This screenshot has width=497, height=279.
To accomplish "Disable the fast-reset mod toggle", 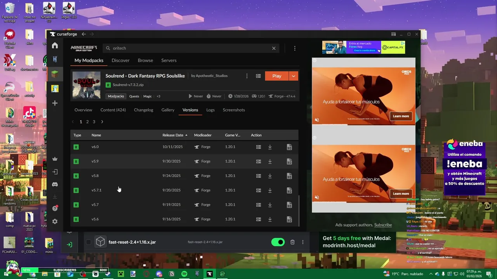I will 278,242.
